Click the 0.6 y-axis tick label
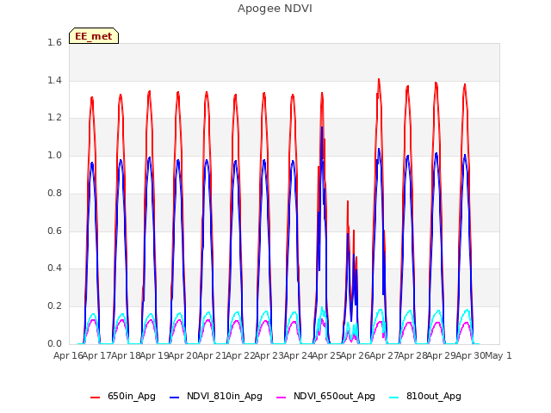The height and width of the screenshot is (413, 551). click(x=54, y=231)
